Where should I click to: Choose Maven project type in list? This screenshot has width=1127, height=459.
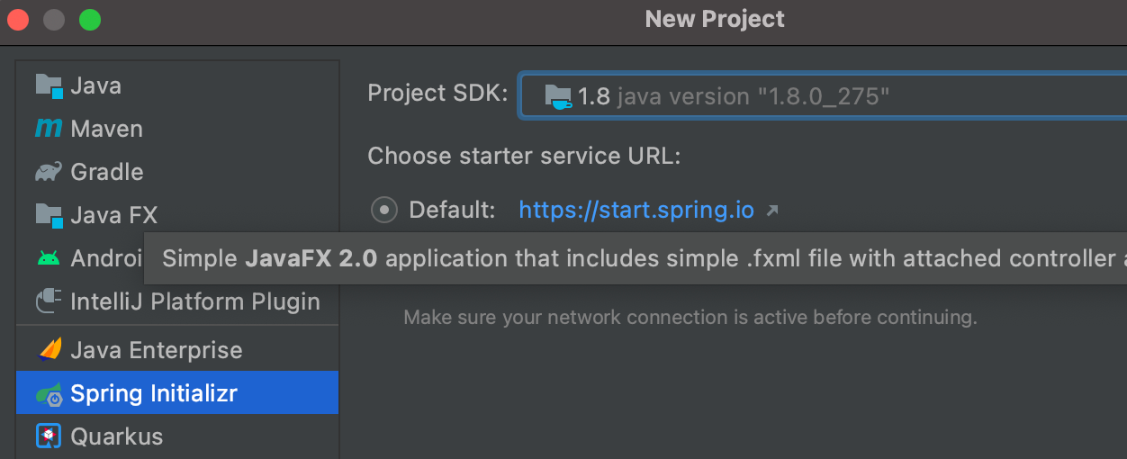pos(106,129)
